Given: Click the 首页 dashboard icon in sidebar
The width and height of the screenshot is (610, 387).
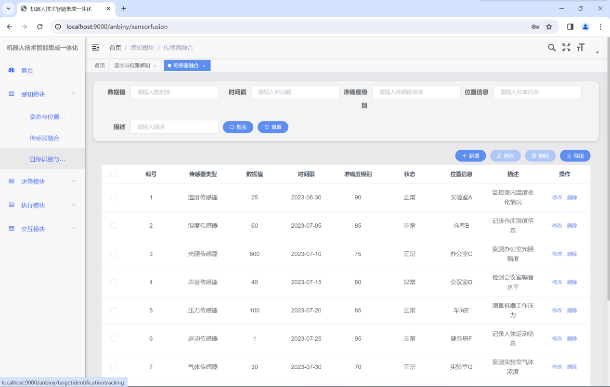Looking at the screenshot, I should coord(12,70).
